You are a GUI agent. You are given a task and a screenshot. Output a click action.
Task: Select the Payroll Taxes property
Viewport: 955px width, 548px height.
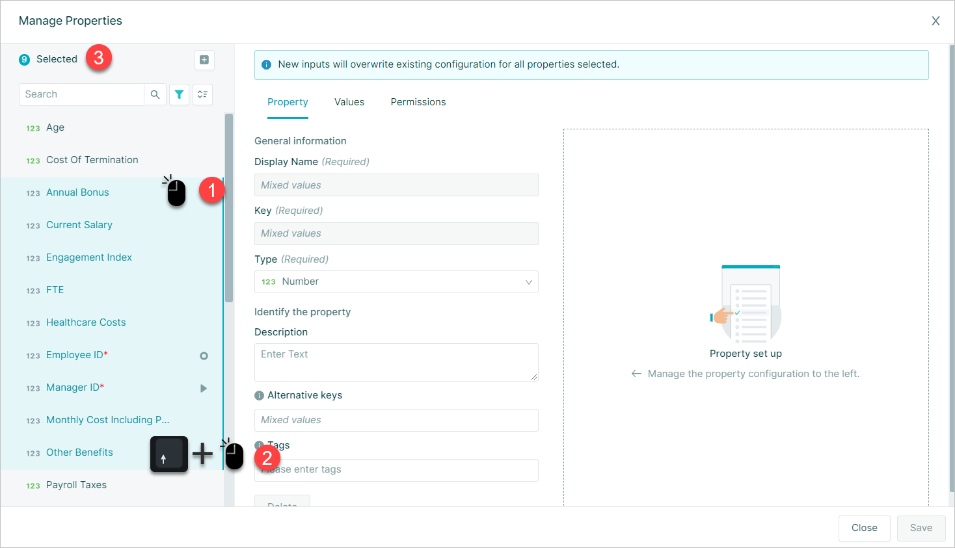[112, 485]
